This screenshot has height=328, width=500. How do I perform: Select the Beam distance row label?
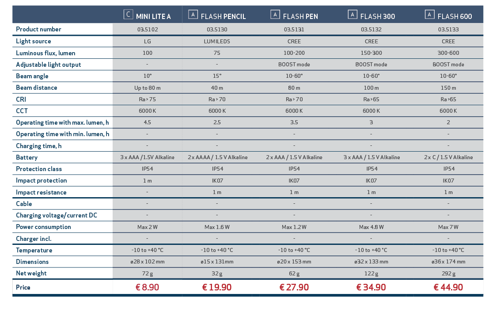(x=36, y=88)
